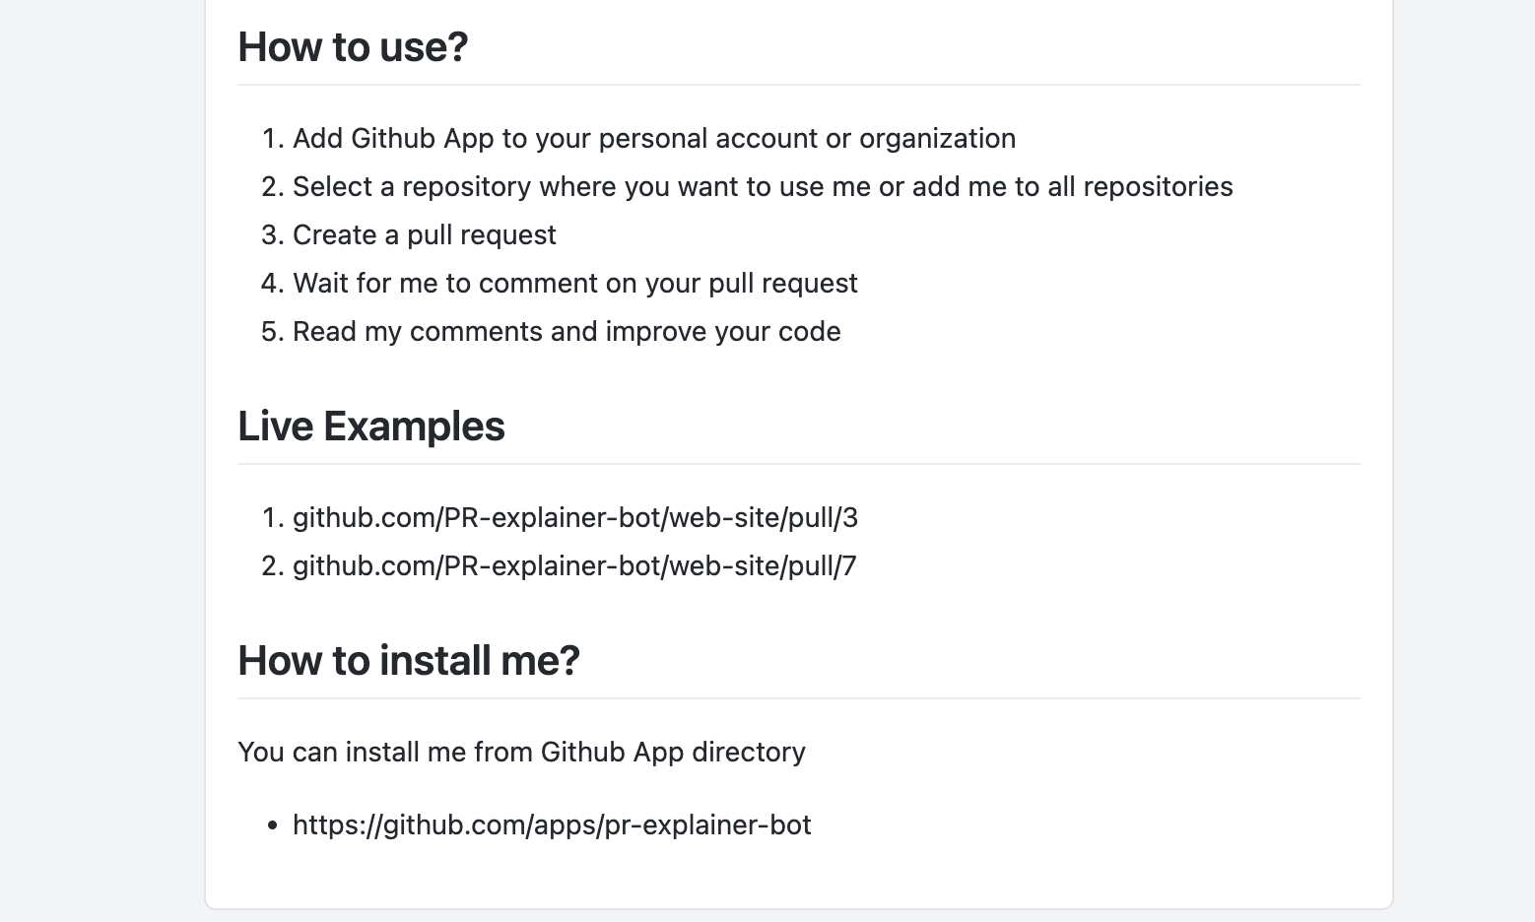Open the web-site pull/7 live example link
The width and height of the screenshot is (1535, 922).
(x=574, y=566)
